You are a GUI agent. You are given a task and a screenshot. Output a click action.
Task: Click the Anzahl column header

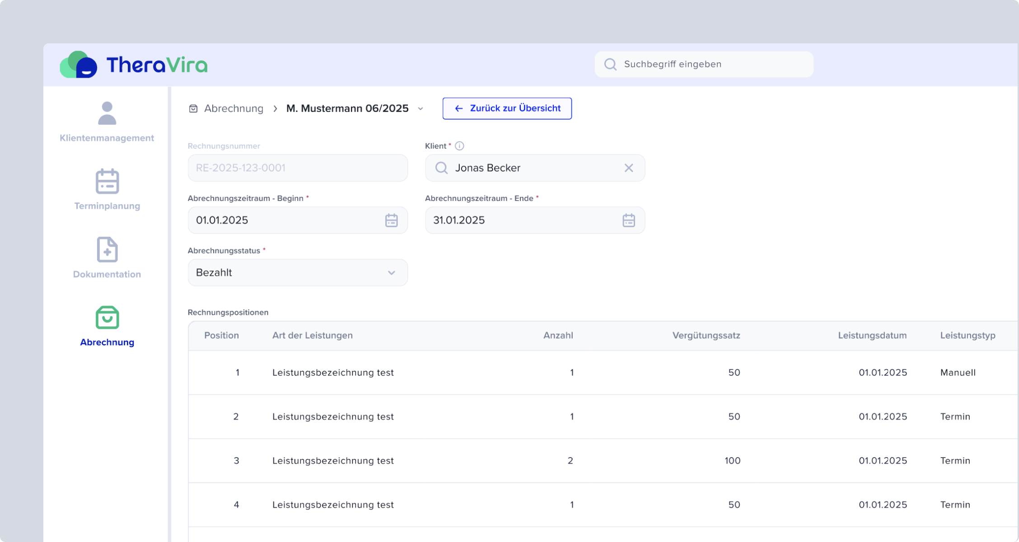558,336
